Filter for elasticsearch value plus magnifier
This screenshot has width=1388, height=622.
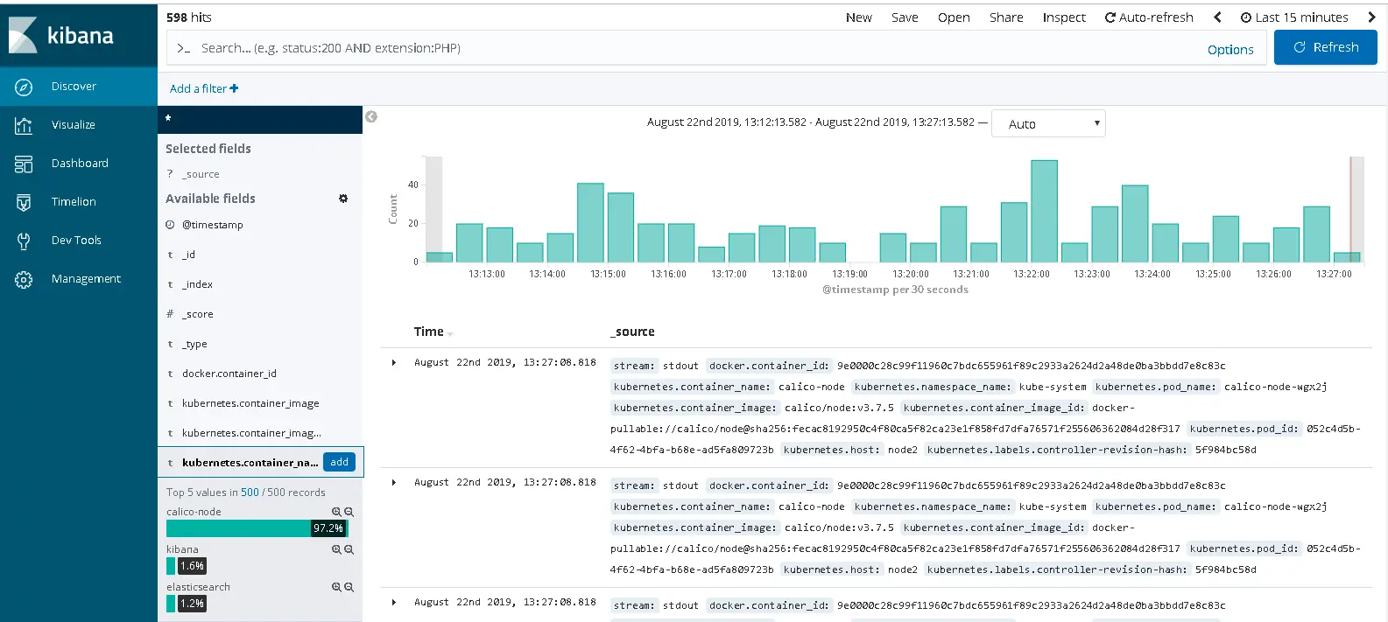336,587
